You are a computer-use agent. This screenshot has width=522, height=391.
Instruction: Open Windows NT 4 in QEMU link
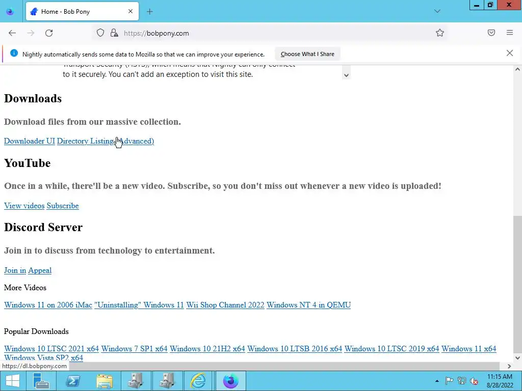(x=308, y=305)
